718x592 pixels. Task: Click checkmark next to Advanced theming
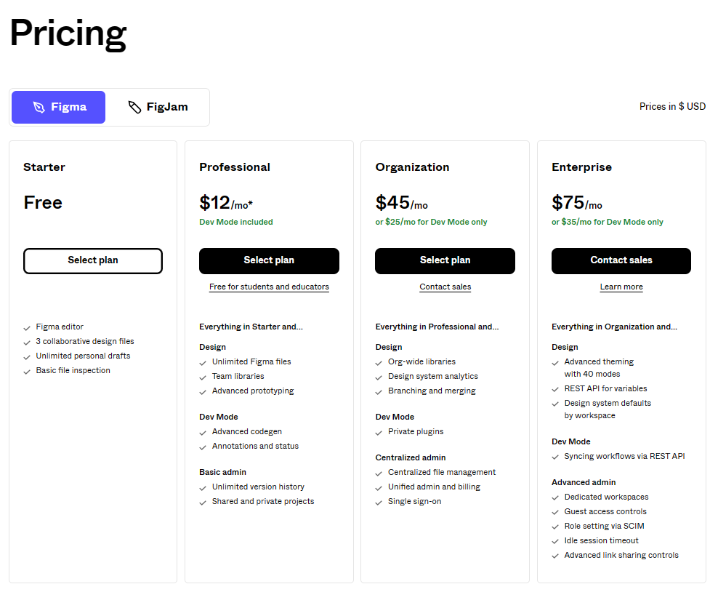tap(555, 363)
